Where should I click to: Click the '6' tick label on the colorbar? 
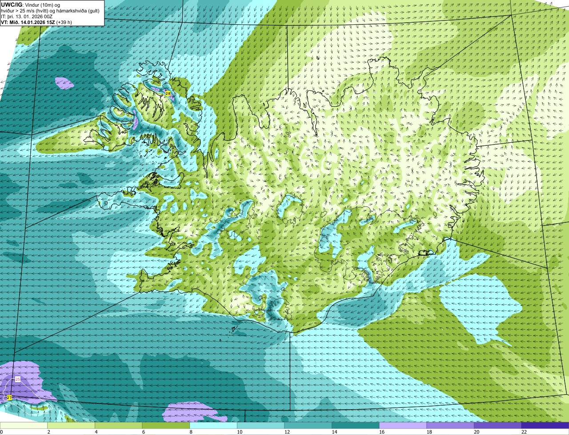[x=143, y=432]
